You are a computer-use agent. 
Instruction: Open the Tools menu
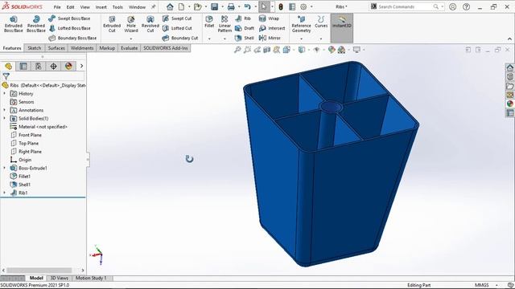tap(117, 7)
